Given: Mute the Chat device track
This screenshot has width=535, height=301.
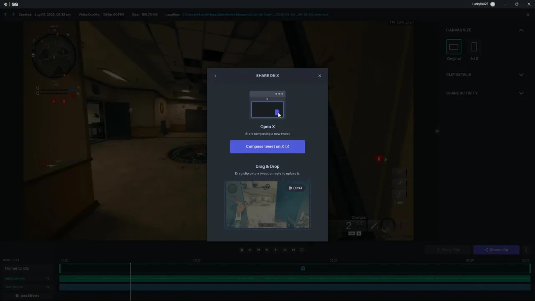Looking at the screenshot, I should tap(48, 287).
